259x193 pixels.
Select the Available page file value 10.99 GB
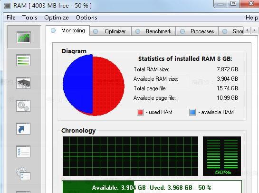[227, 98]
